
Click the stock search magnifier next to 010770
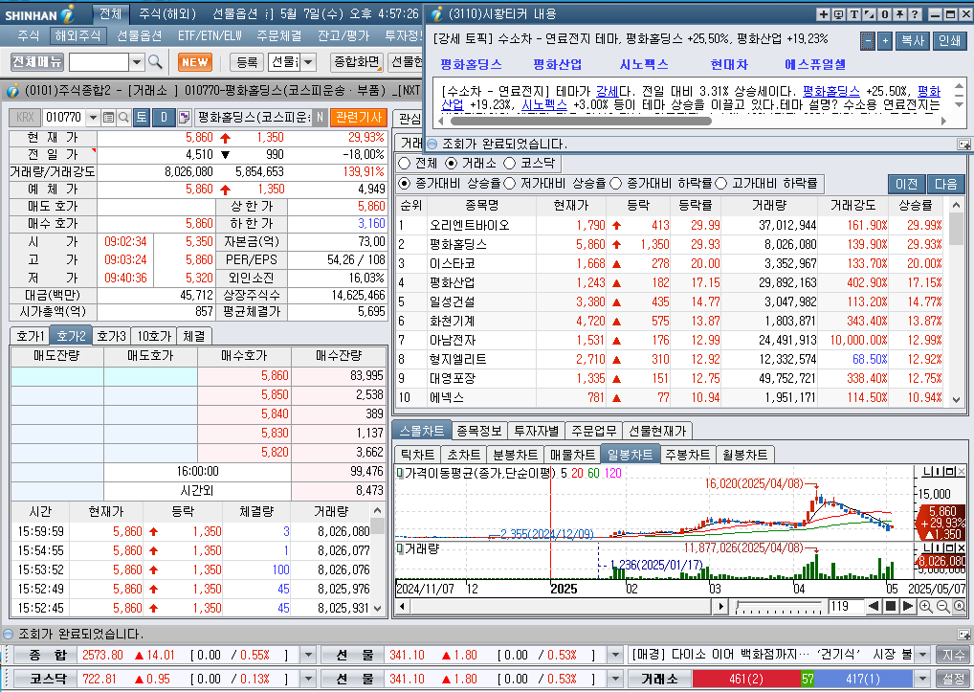123,117
